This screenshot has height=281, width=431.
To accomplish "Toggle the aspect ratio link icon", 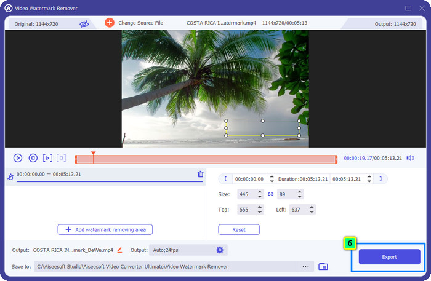I will [270, 194].
